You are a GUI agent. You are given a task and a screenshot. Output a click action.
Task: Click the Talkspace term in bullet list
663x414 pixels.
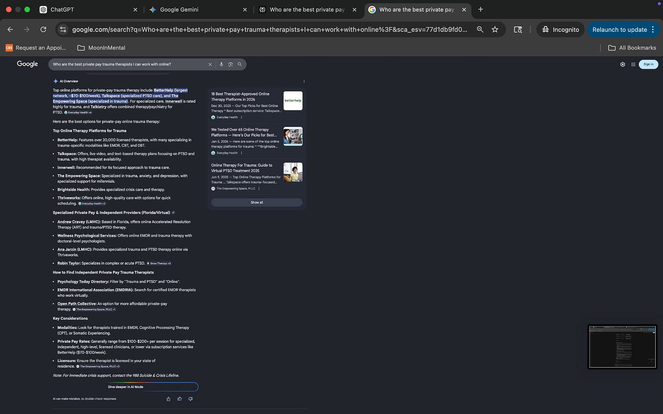point(67,154)
